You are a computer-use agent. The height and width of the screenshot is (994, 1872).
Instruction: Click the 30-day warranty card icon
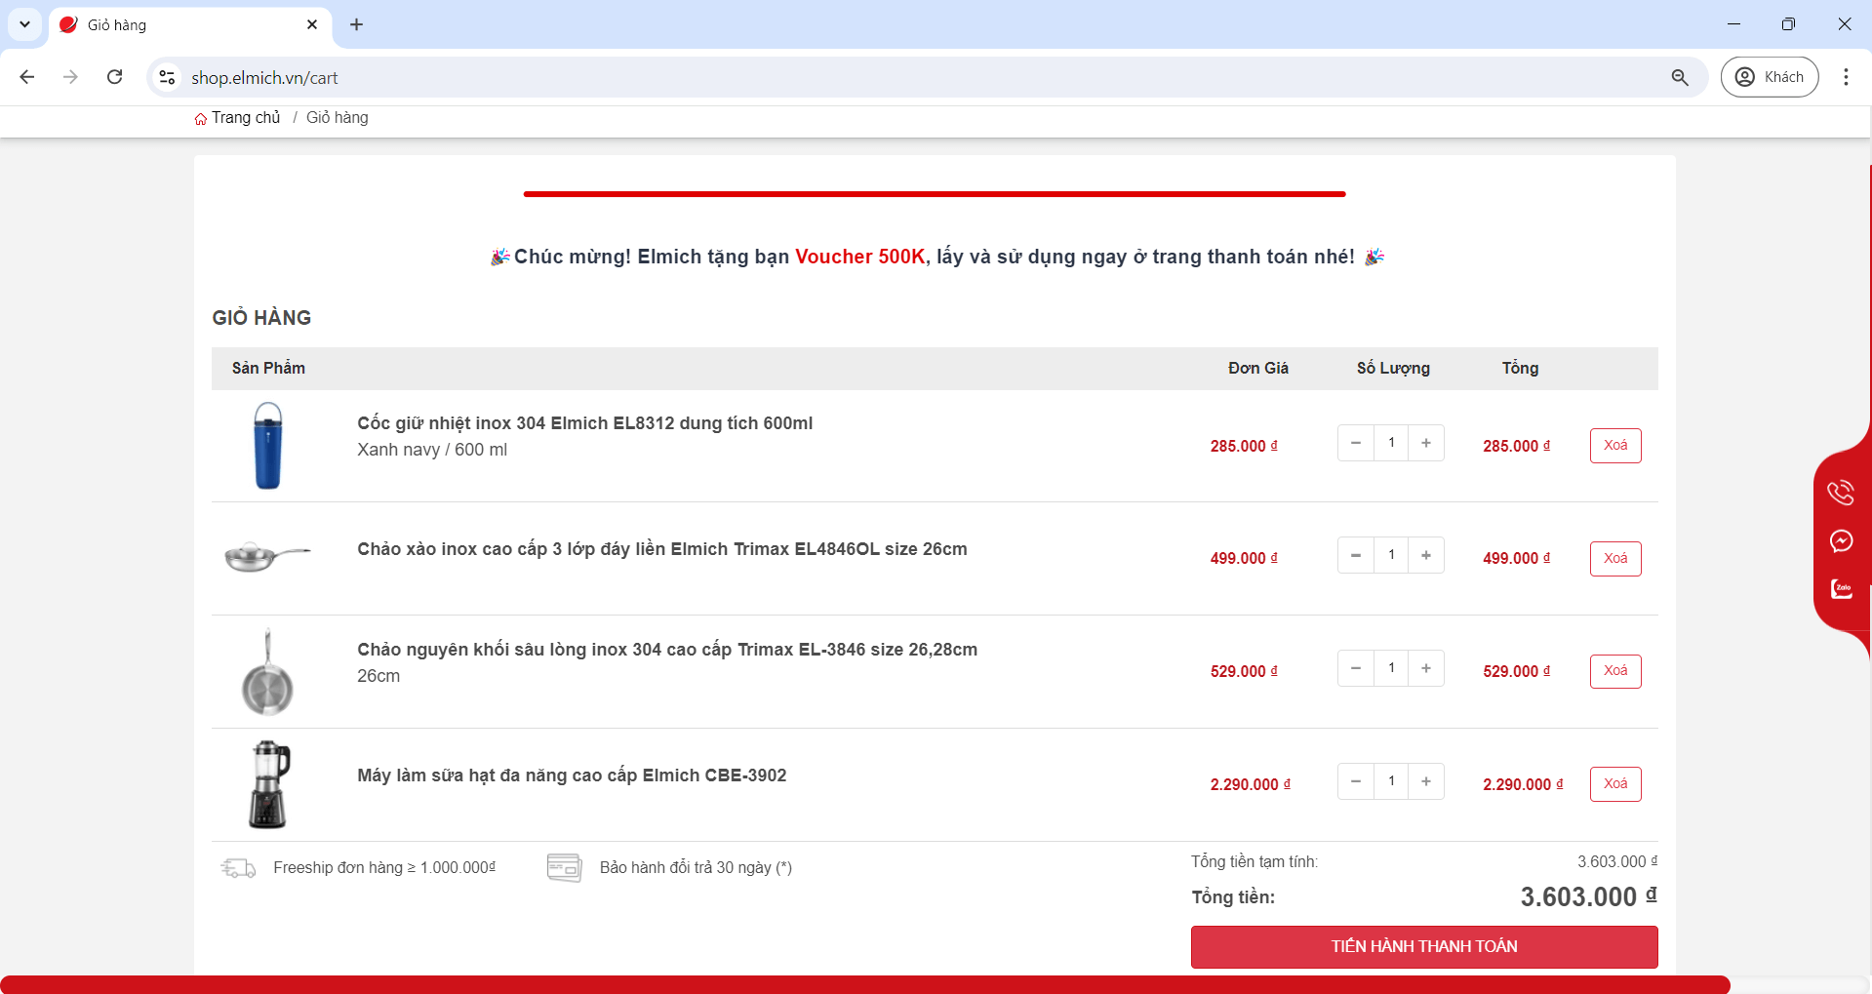tap(565, 867)
